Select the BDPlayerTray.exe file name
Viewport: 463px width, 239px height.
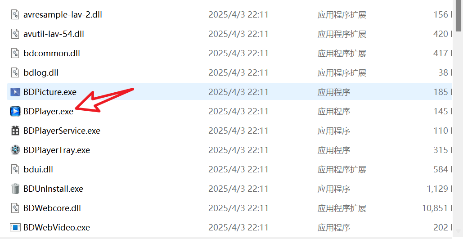pos(57,150)
